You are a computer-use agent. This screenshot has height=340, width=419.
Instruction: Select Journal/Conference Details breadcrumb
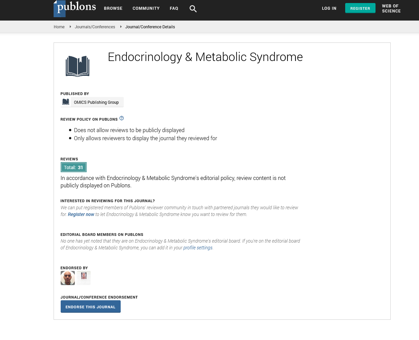tap(150, 27)
